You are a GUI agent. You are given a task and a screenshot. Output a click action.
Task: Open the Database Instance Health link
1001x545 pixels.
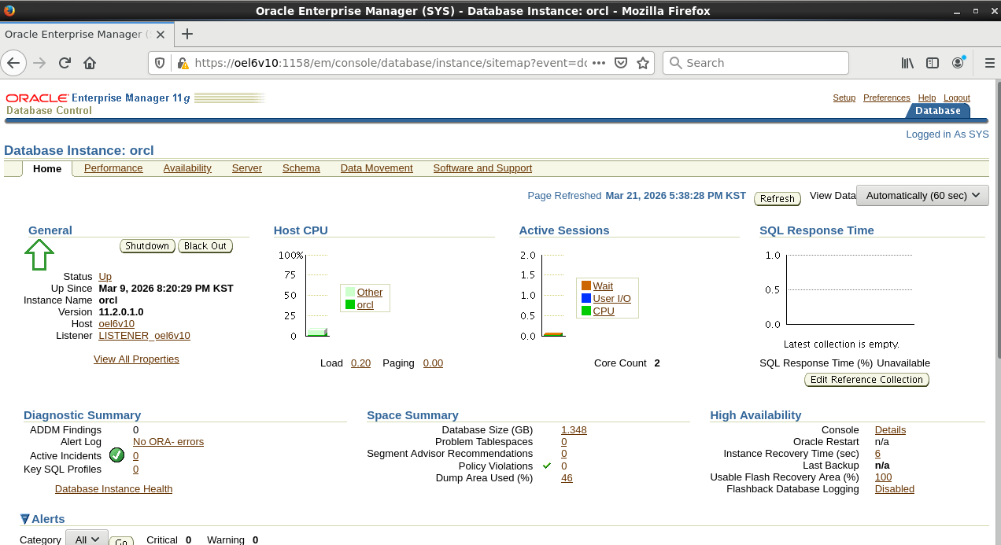point(113,489)
